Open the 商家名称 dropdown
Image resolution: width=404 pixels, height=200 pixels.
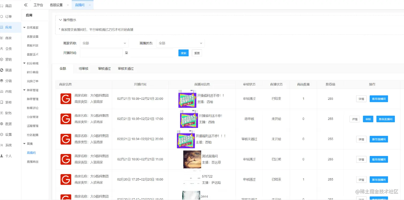104,43
